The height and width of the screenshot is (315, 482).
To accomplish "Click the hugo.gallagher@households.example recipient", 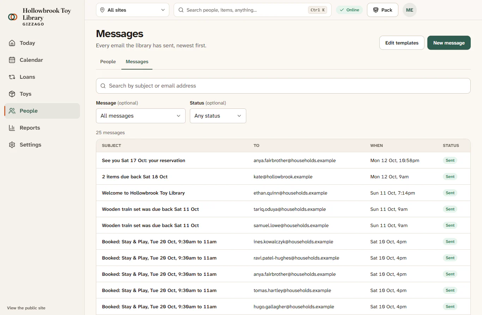I will point(294,307).
